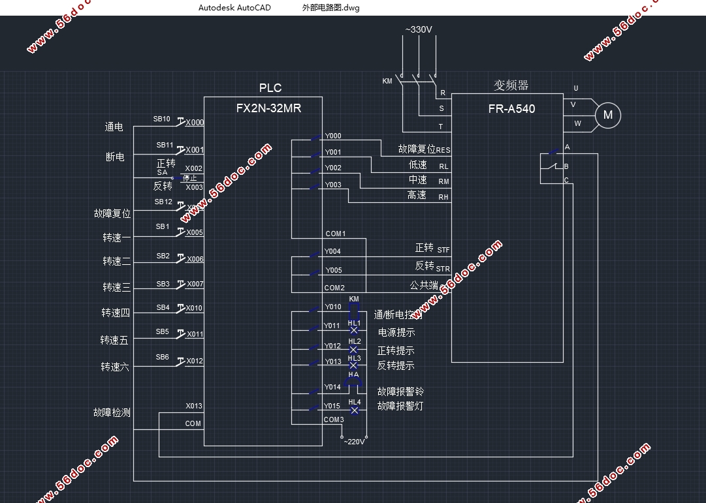
Task: Click the 故障报警灯 label
Action: tap(400, 406)
